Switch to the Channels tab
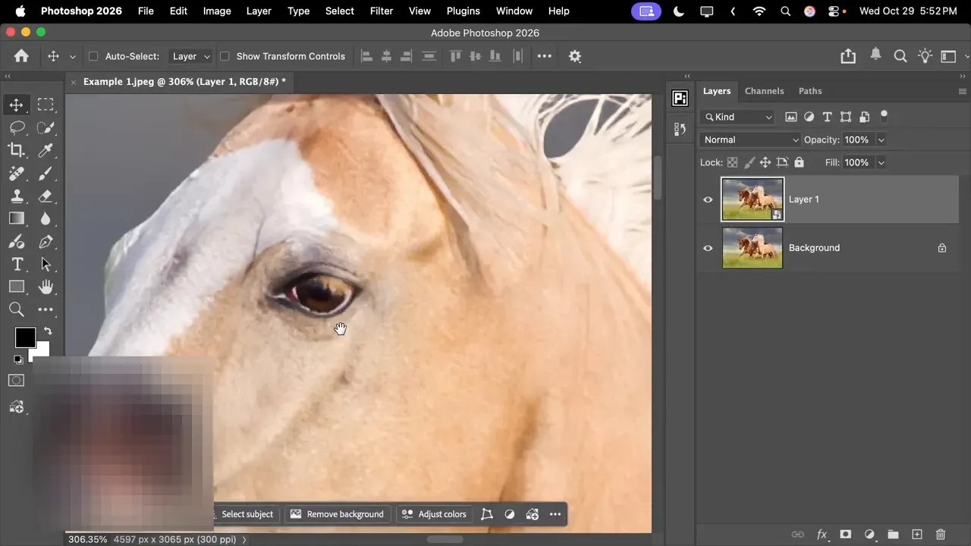This screenshot has width=971, height=546. click(764, 91)
